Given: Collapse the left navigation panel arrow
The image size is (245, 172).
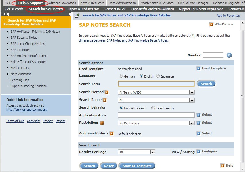Looking at the screenshot, I should click(70, 14).
